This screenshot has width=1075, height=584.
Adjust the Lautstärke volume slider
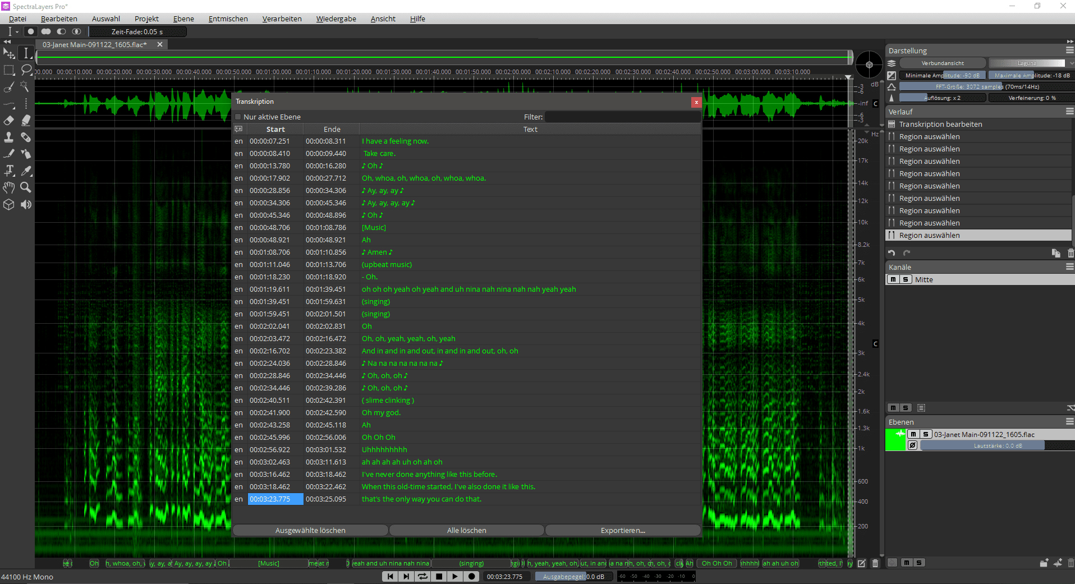pyautogui.click(x=997, y=445)
